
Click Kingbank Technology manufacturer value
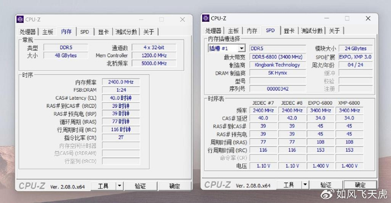pyautogui.click(x=277, y=65)
